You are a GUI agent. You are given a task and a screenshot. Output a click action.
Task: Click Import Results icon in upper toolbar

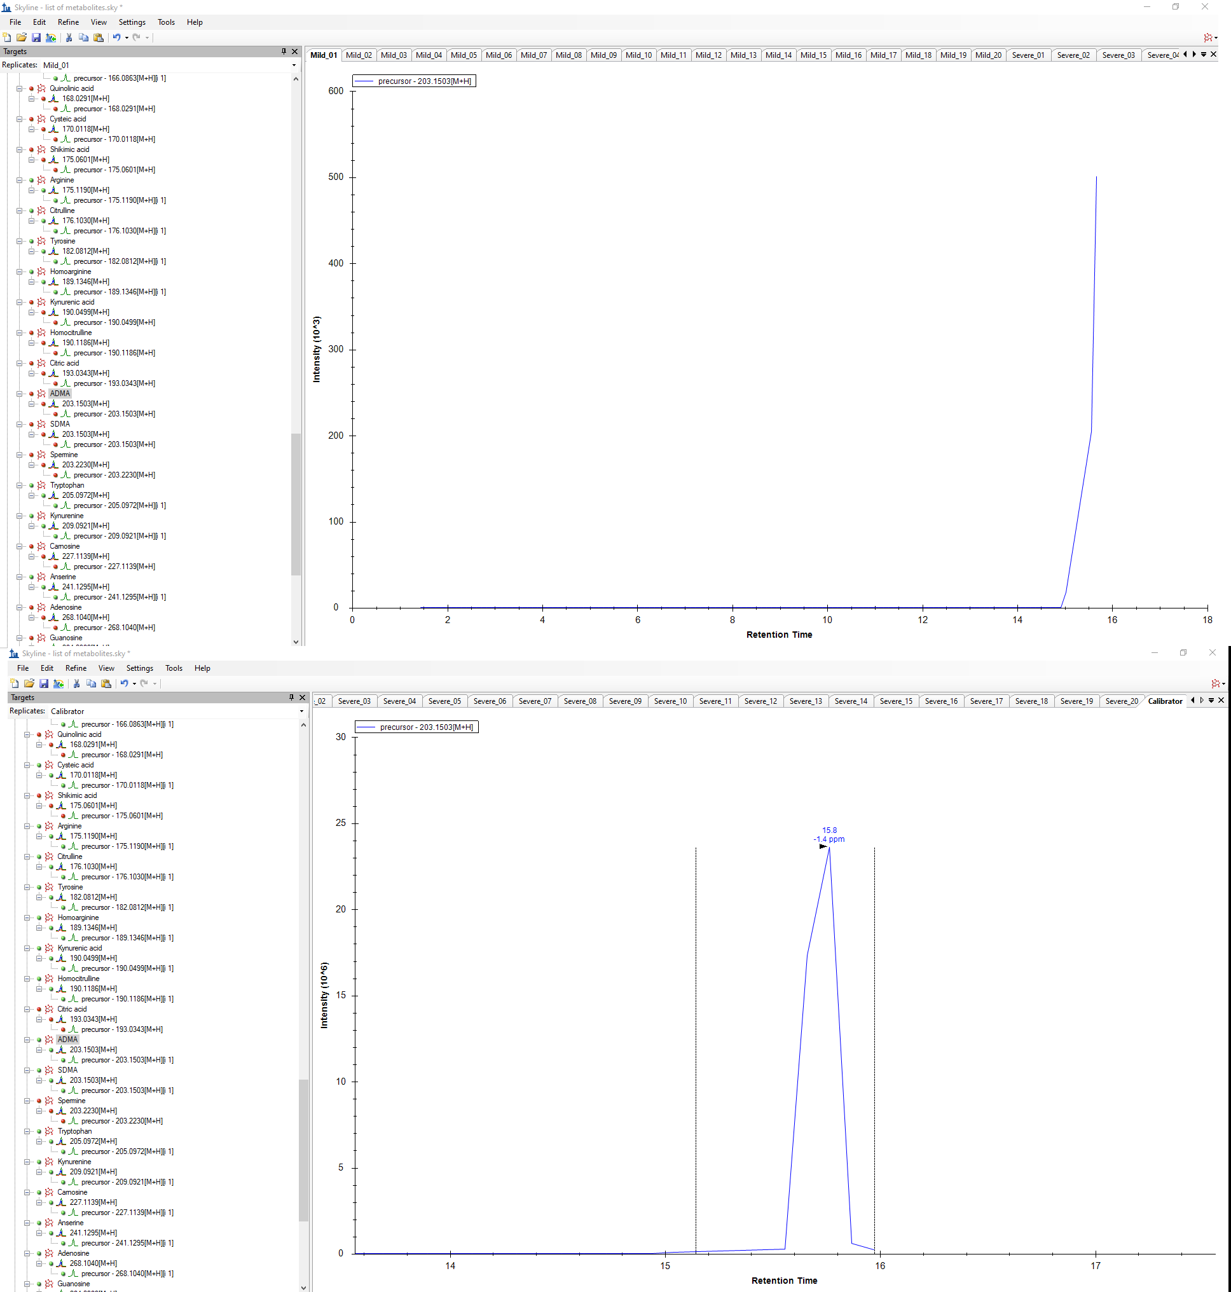[x=50, y=38]
